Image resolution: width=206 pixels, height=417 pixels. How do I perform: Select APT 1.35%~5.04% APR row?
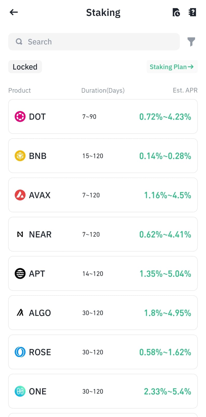(103, 274)
